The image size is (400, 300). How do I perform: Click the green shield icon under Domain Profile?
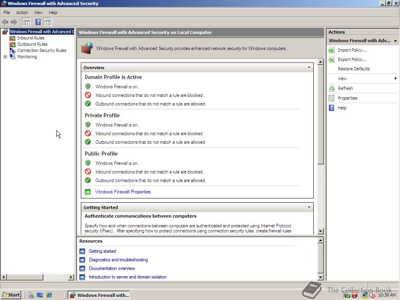(x=88, y=86)
